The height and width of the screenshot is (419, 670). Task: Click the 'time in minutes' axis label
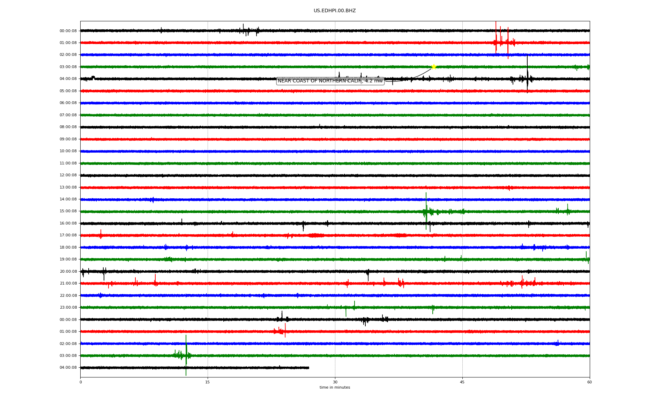(x=335, y=387)
